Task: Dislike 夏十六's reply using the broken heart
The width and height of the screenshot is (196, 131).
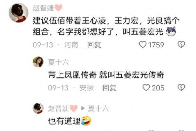Action: [x=181, y=87]
